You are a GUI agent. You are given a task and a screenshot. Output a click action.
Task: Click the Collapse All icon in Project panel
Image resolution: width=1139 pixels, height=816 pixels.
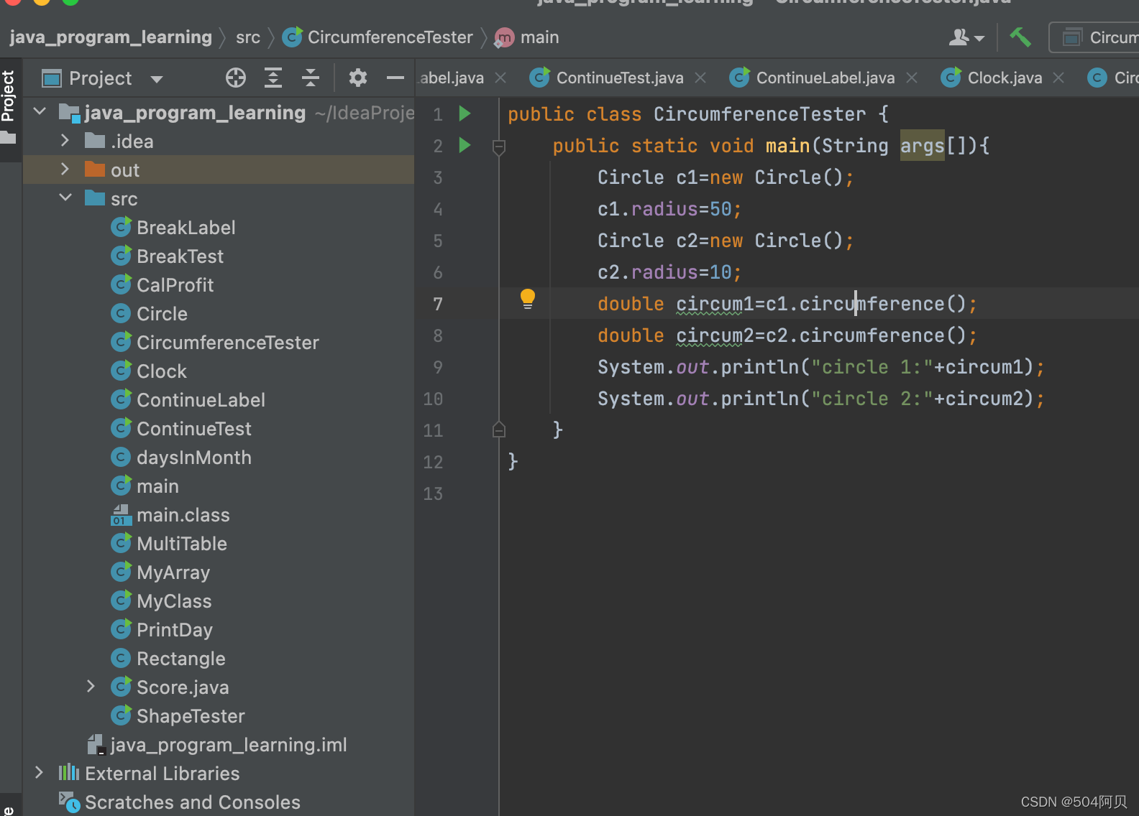[x=311, y=78]
